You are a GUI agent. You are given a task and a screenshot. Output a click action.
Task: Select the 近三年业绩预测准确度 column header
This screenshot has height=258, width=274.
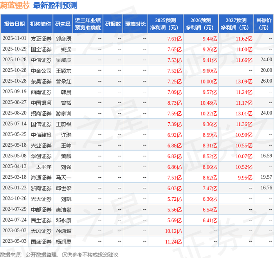click(88, 24)
